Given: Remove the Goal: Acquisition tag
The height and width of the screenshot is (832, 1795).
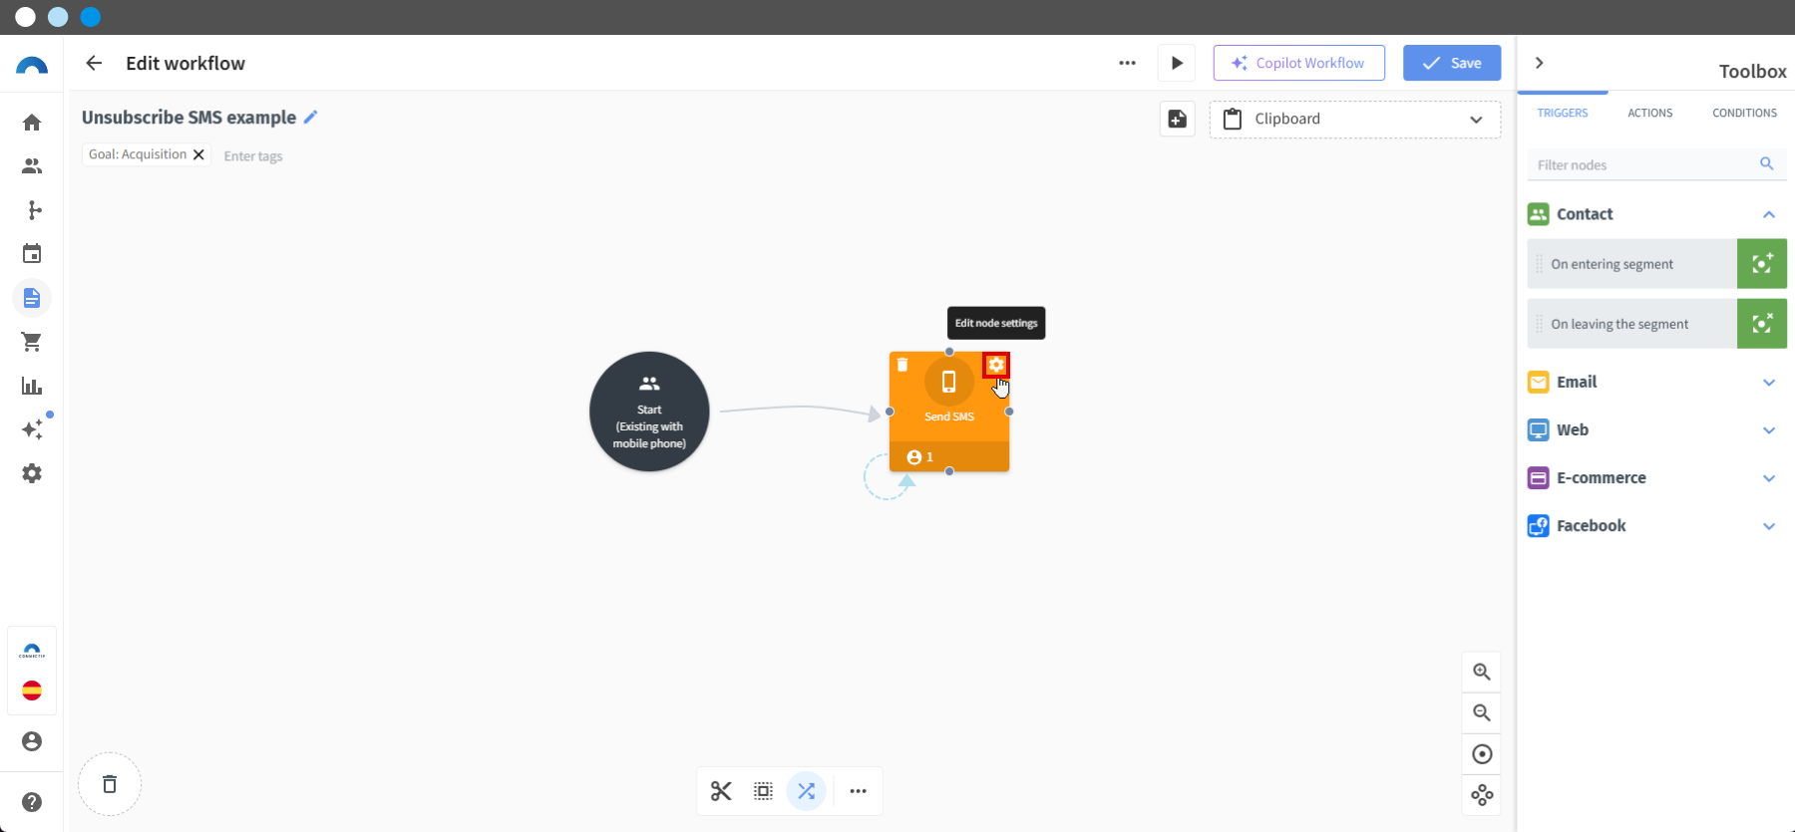Looking at the screenshot, I should pyautogui.click(x=198, y=154).
